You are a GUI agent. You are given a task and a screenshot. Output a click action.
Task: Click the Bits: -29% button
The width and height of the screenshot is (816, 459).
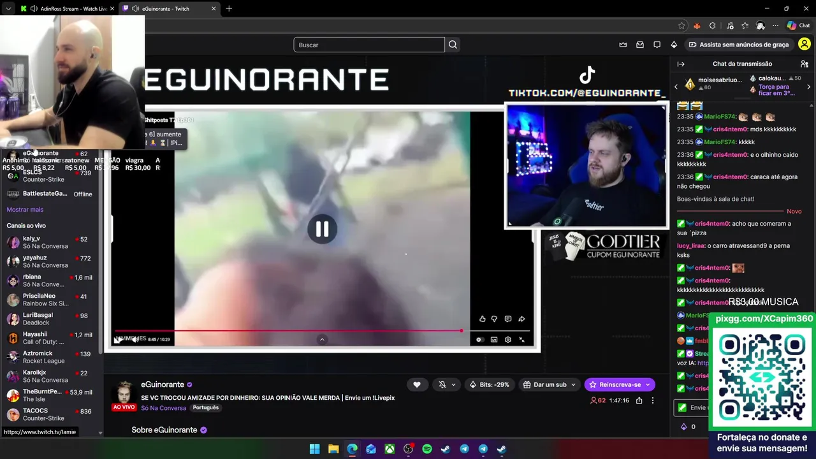[x=490, y=384]
